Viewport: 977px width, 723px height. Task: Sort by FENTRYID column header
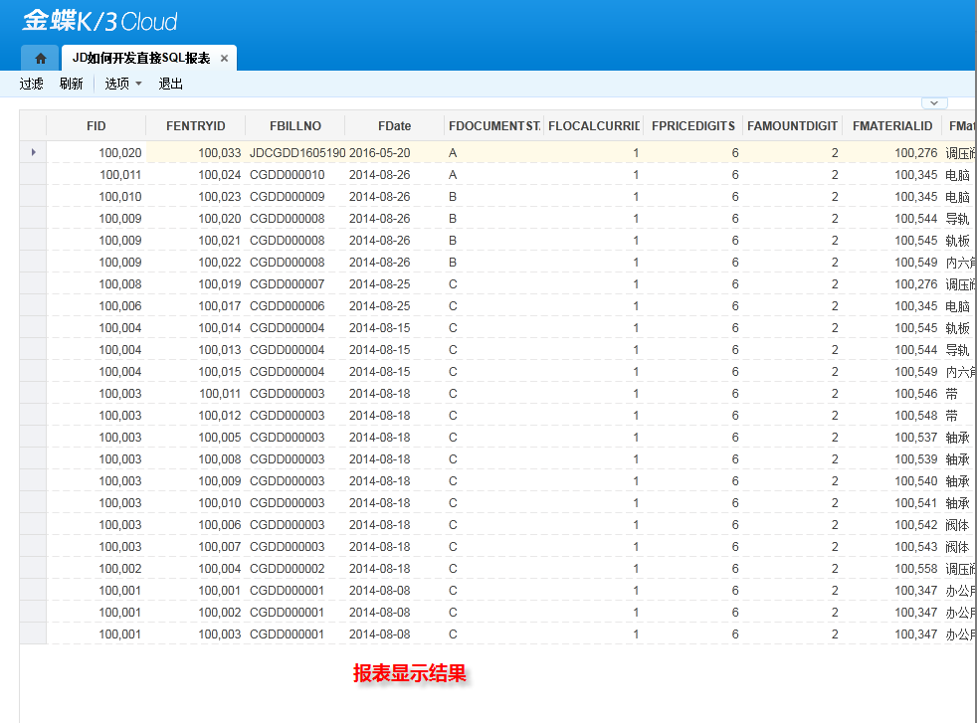196,125
